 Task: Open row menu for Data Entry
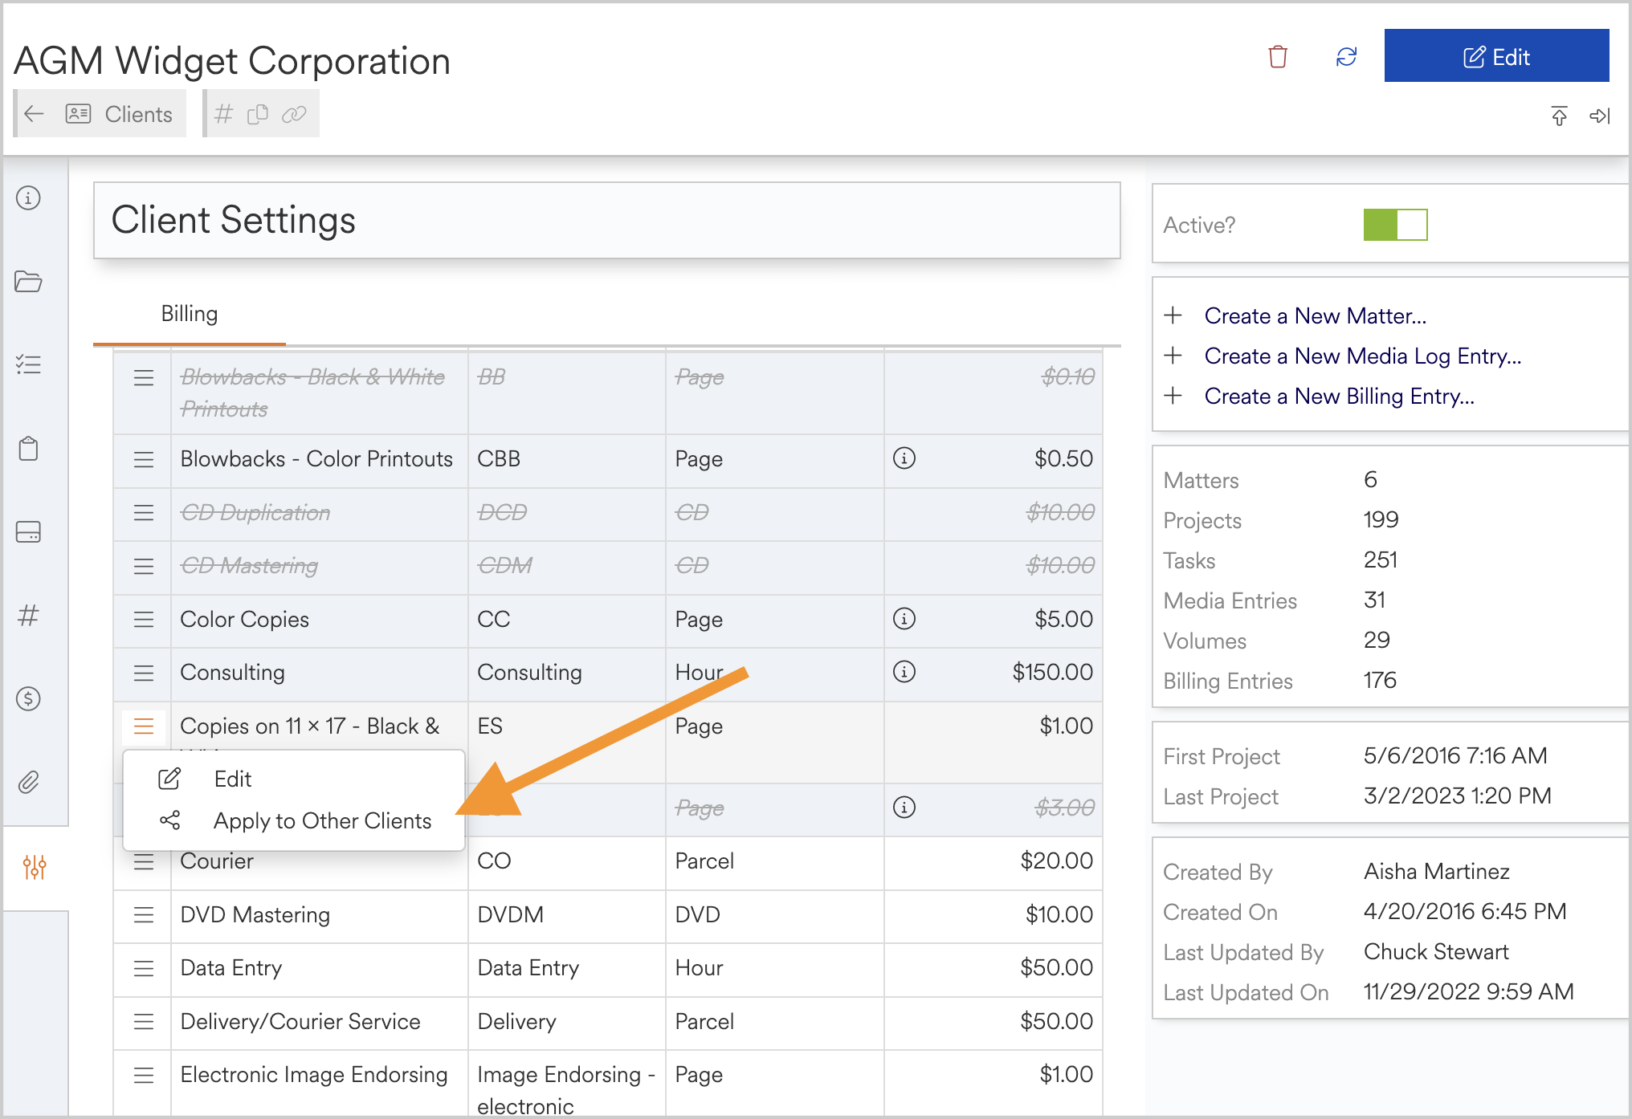point(144,968)
